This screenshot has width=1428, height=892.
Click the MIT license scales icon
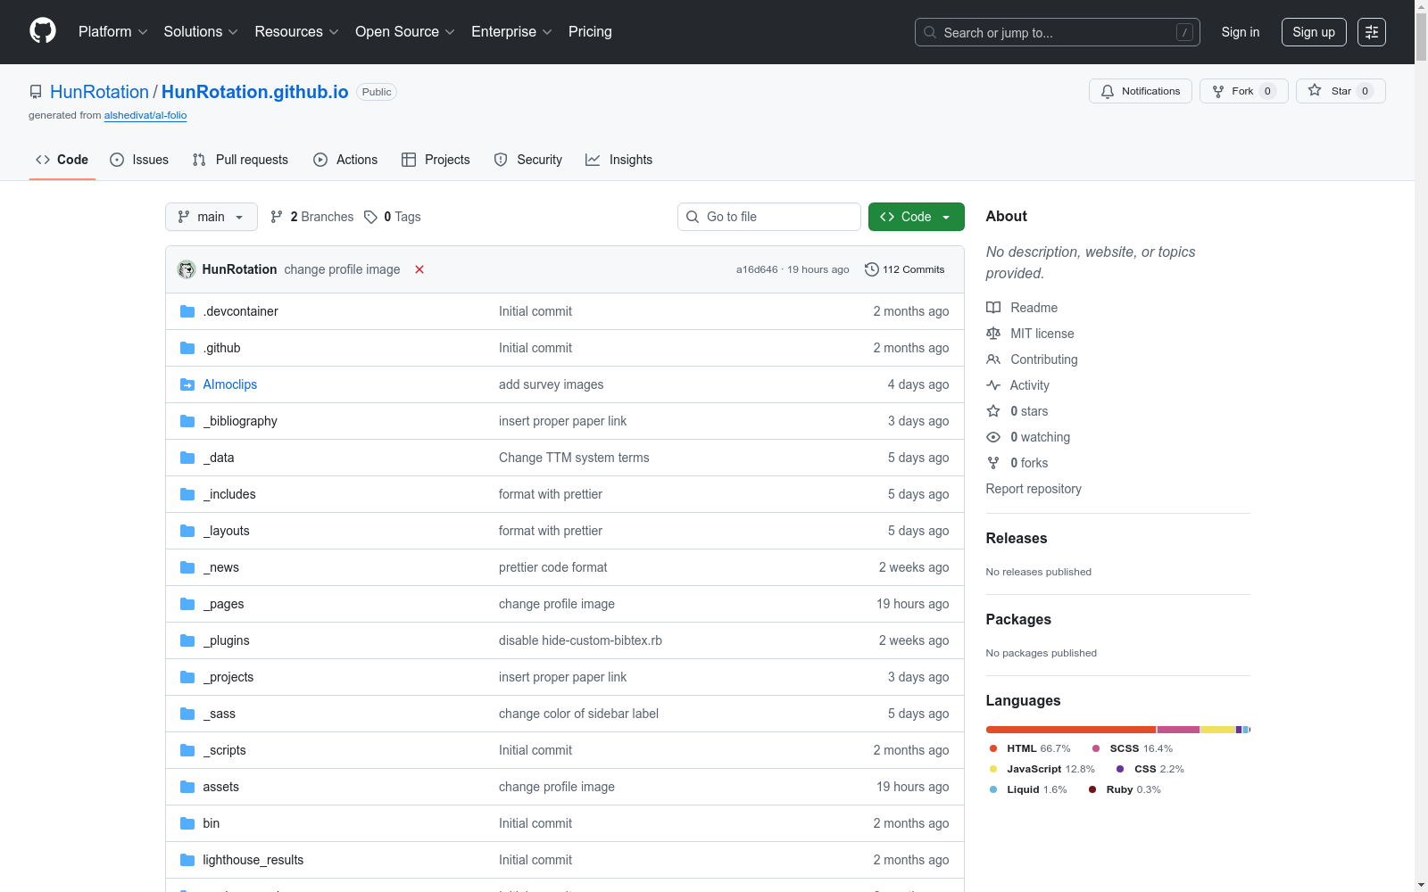tap(993, 334)
